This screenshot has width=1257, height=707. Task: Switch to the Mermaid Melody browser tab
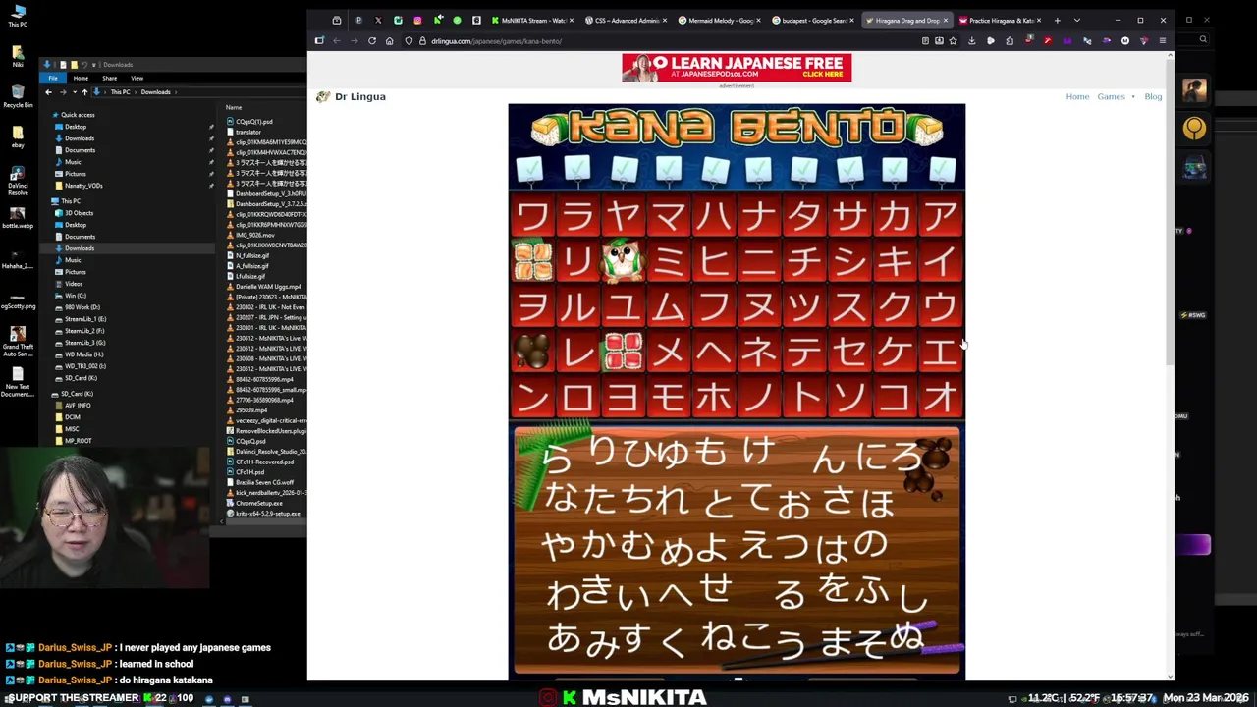(x=719, y=20)
